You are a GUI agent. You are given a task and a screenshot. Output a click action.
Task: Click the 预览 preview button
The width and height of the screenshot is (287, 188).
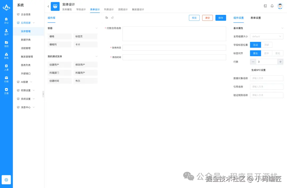(x=194, y=18)
